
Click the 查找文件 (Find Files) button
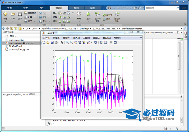(x=30, y=13)
